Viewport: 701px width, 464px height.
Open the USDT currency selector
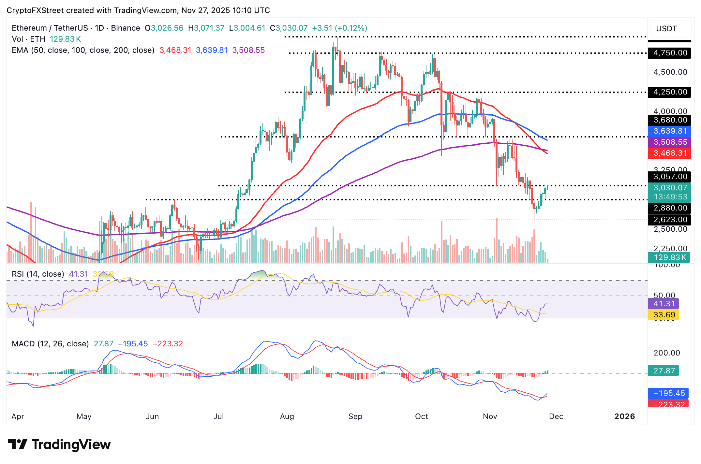(x=670, y=29)
